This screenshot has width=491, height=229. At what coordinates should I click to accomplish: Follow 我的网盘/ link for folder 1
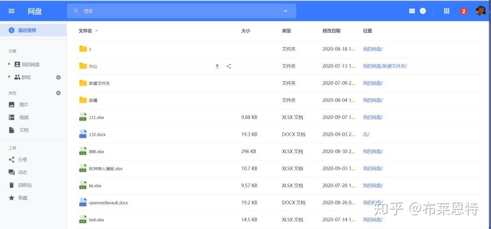click(x=373, y=49)
